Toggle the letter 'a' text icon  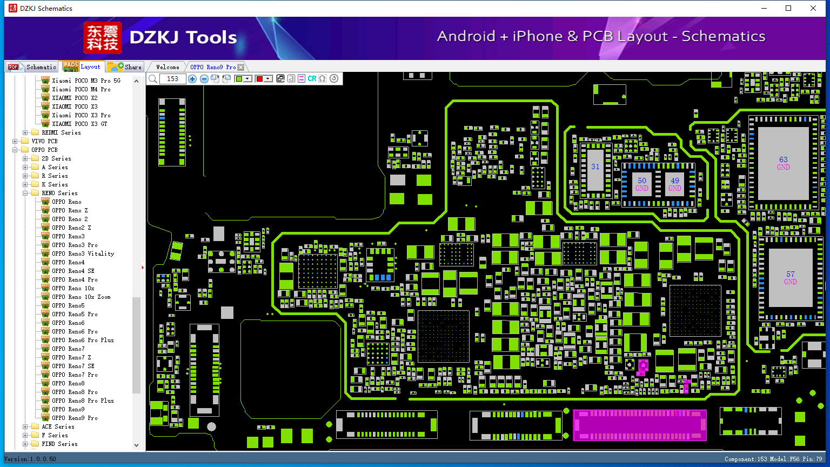[x=291, y=79]
